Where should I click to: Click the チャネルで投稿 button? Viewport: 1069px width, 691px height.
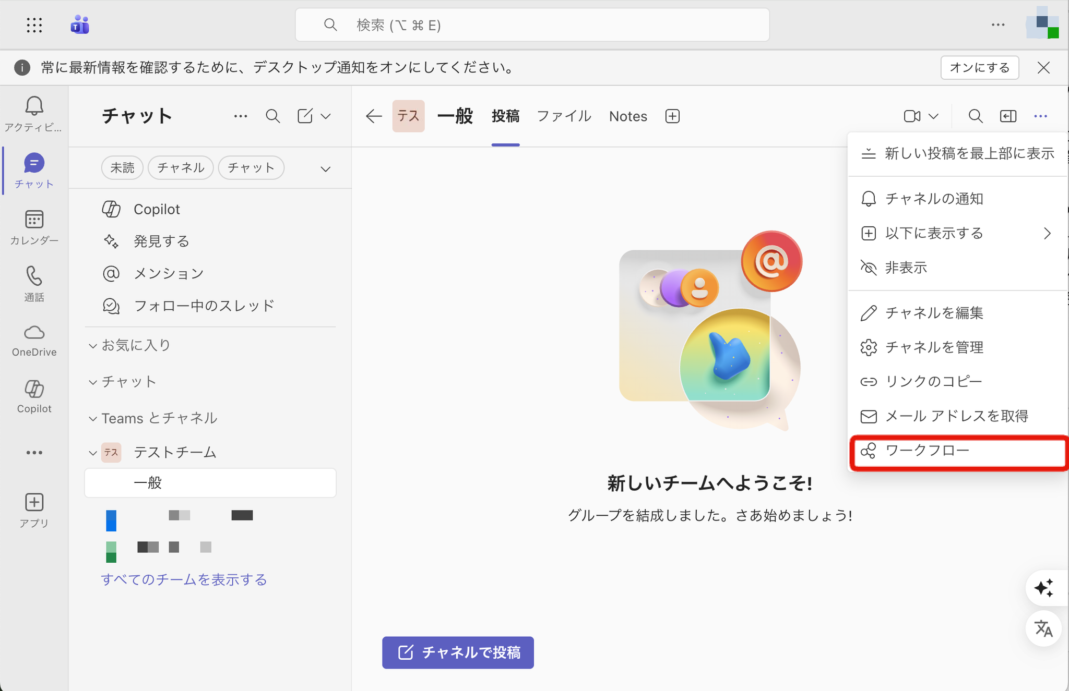tap(458, 652)
